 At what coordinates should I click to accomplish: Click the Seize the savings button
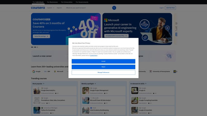pyautogui.click(x=41, y=36)
